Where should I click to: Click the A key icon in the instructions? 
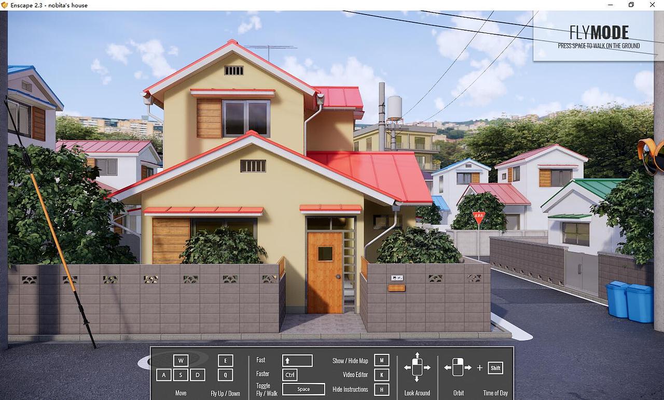tap(164, 375)
